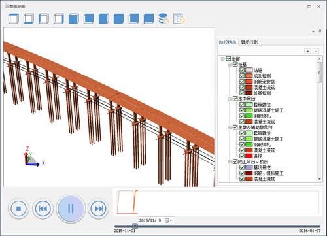Stop the simulation playback
This screenshot has height=236, width=327.
tap(18, 209)
